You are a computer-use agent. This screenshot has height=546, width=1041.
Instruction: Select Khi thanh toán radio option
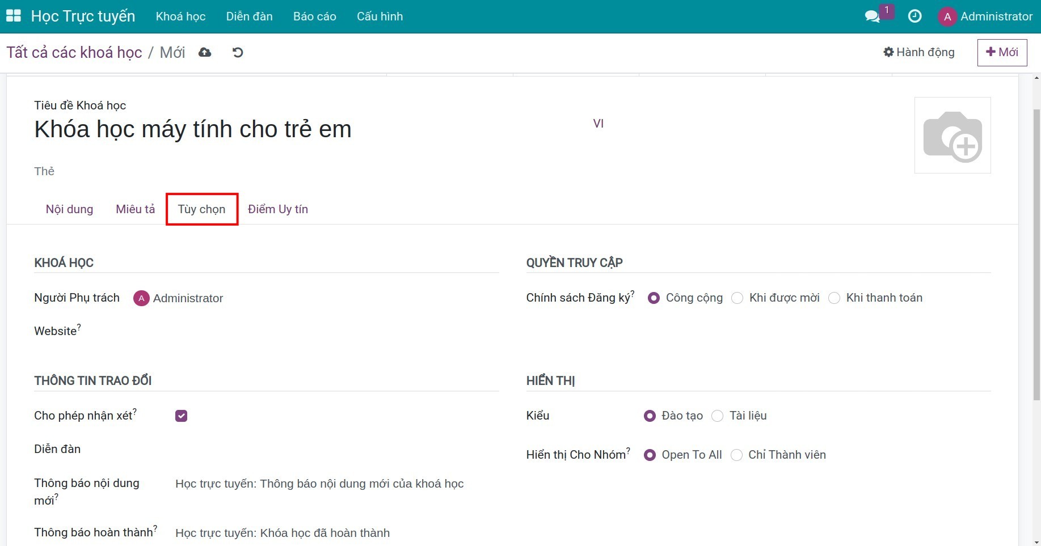point(834,298)
